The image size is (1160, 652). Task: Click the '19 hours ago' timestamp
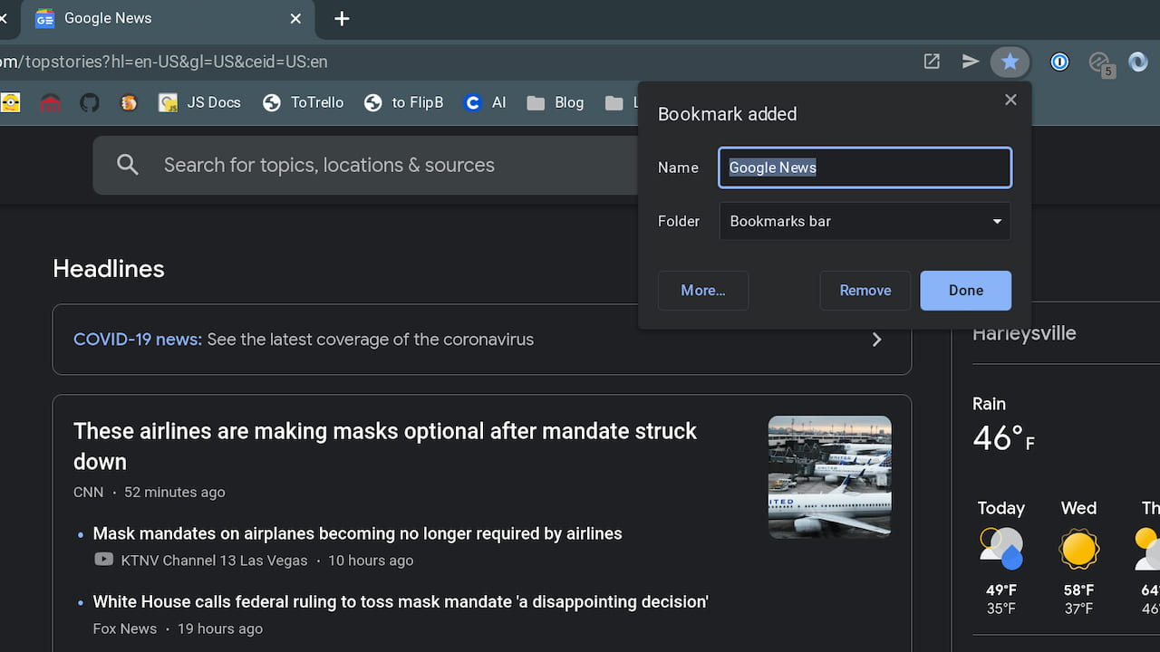pyautogui.click(x=220, y=628)
